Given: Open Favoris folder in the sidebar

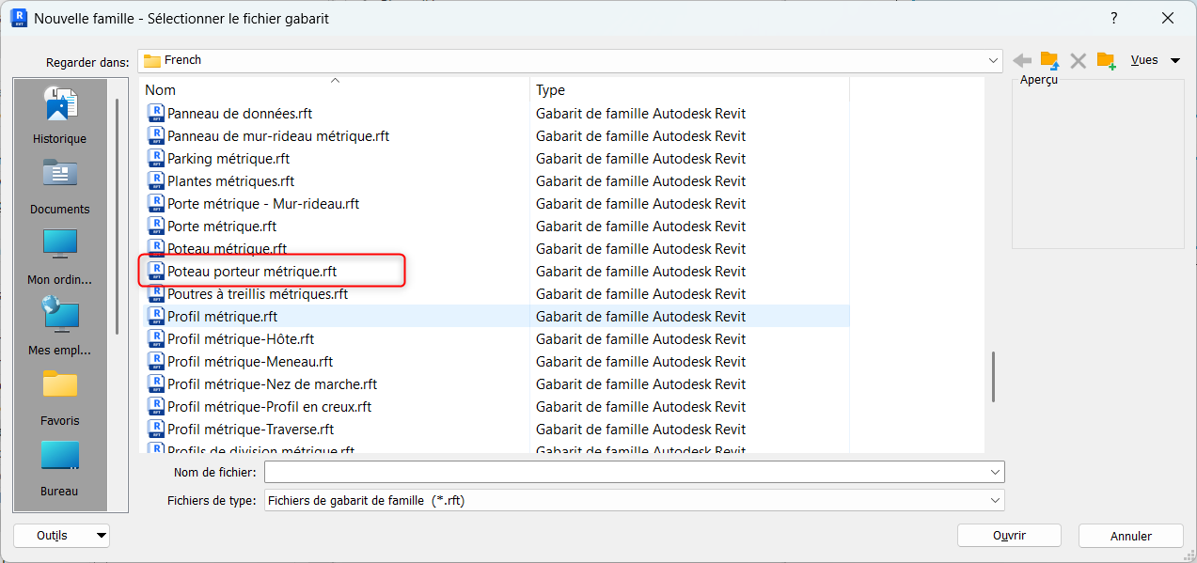Looking at the screenshot, I should click(x=59, y=397).
